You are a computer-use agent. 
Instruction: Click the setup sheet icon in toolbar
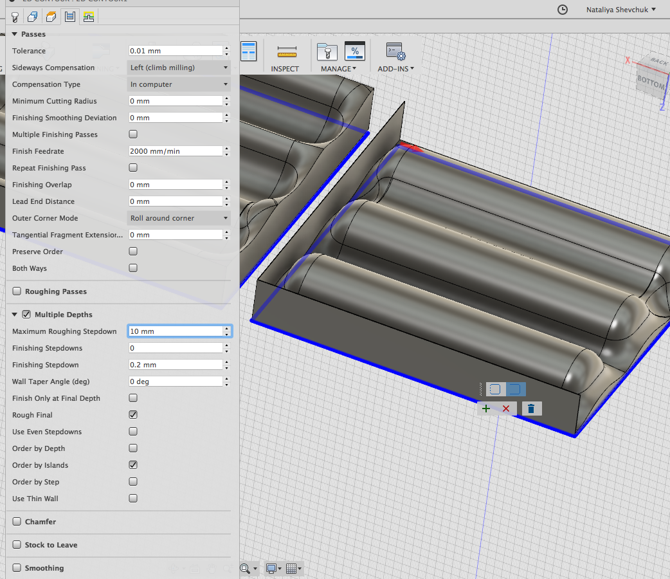(x=248, y=51)
